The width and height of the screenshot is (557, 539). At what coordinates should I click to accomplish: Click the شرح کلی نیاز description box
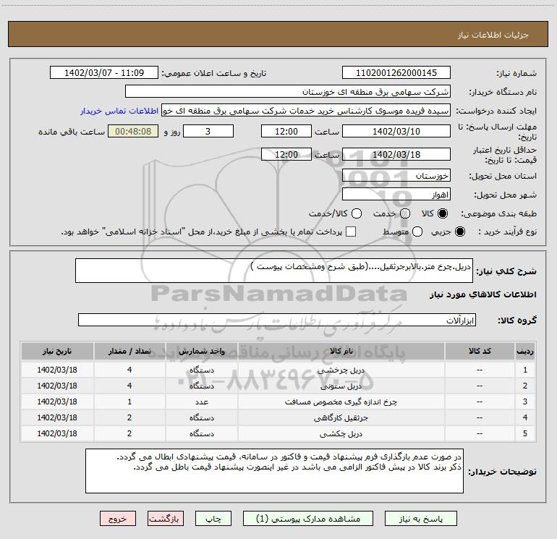[x=274, y=271]
